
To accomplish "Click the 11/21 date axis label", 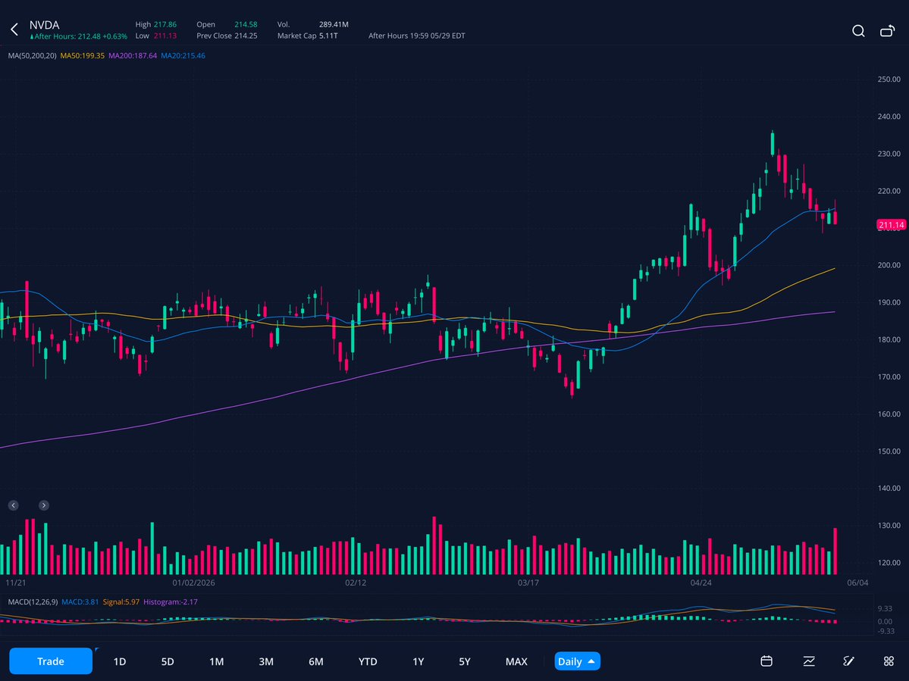I will coord(16,583).
